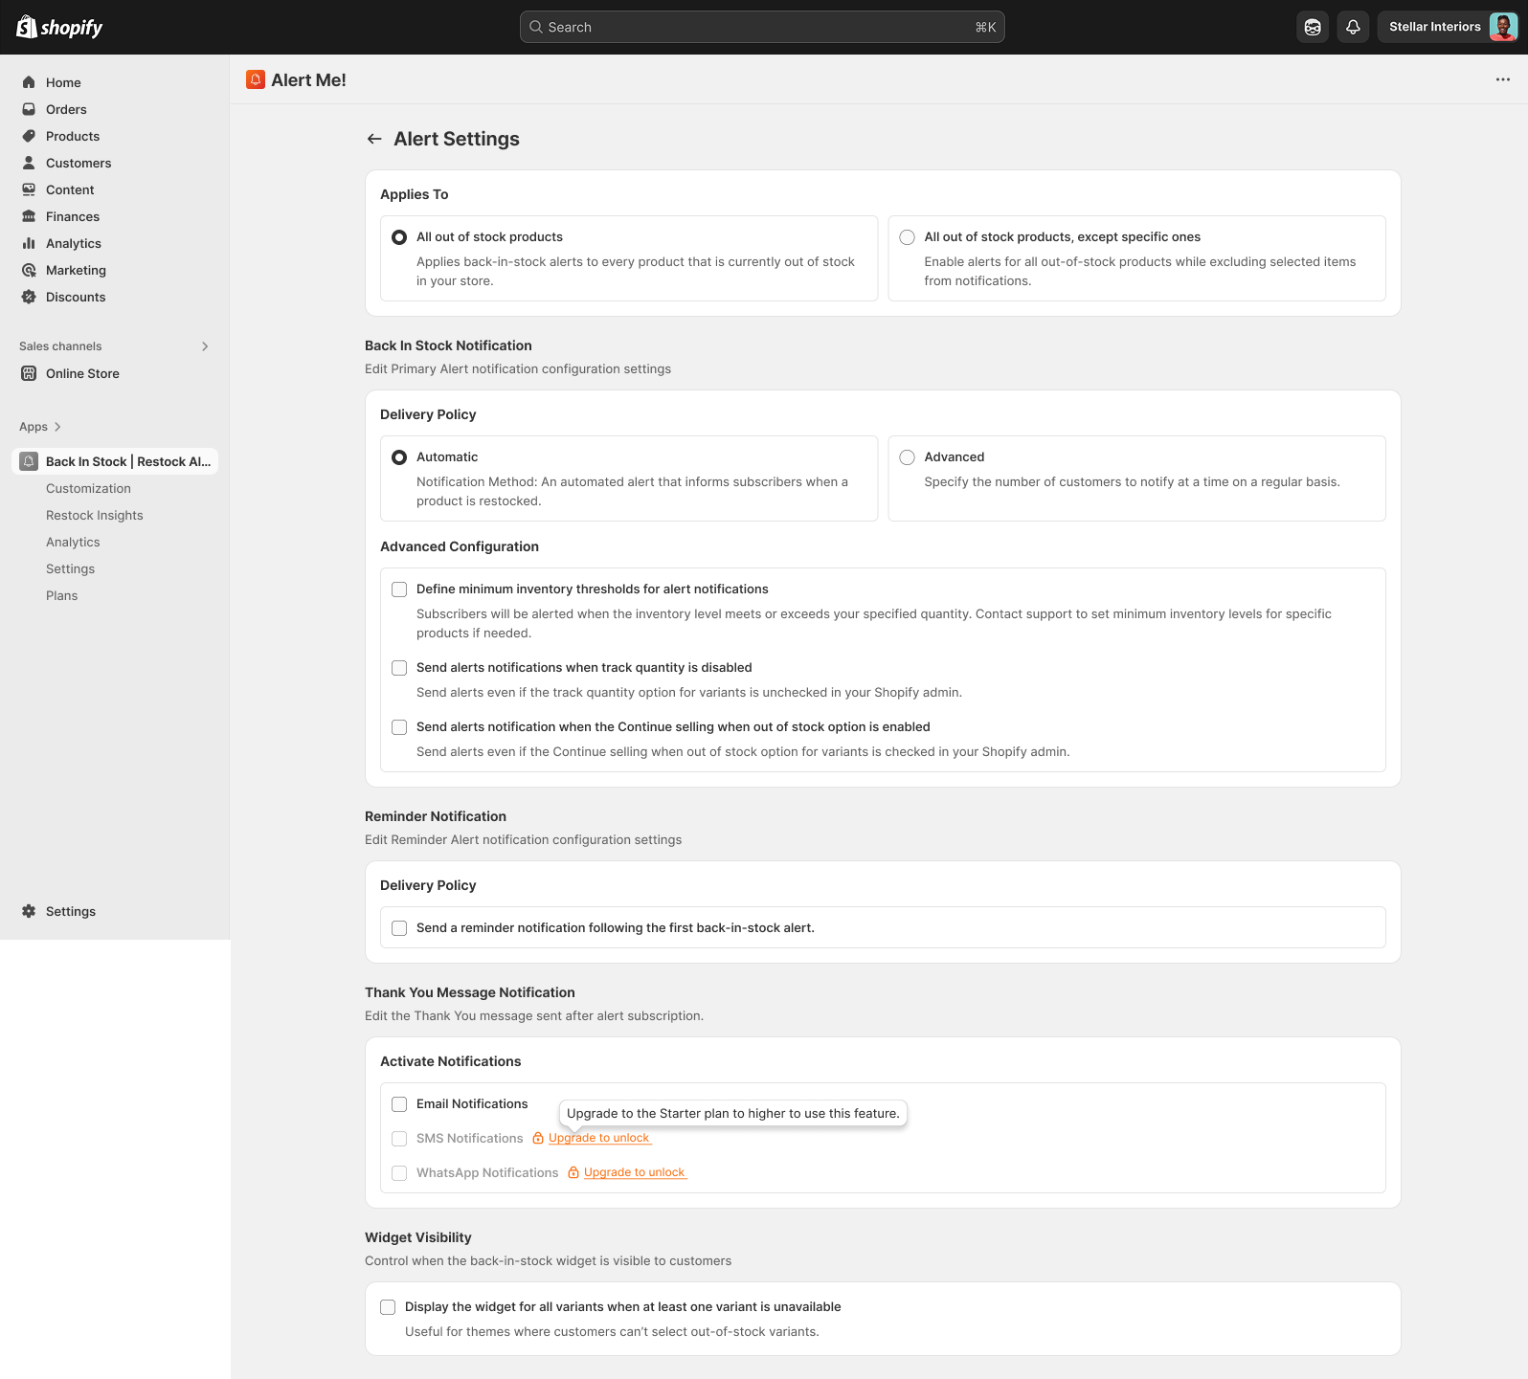Image resolution: width=1528 pixels, height=1379 pixels.
Task: Open Restock Insights in app submenu
Action: [x=95, y=515]
